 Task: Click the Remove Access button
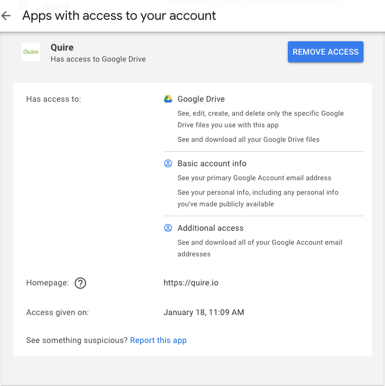click(326, 52)
